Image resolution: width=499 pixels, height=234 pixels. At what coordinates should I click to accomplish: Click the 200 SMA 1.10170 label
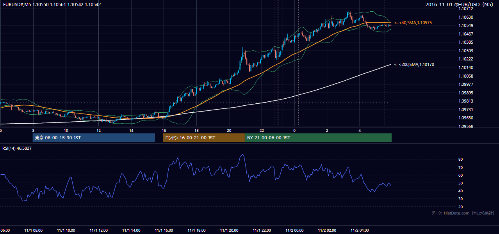pos(414,64)
